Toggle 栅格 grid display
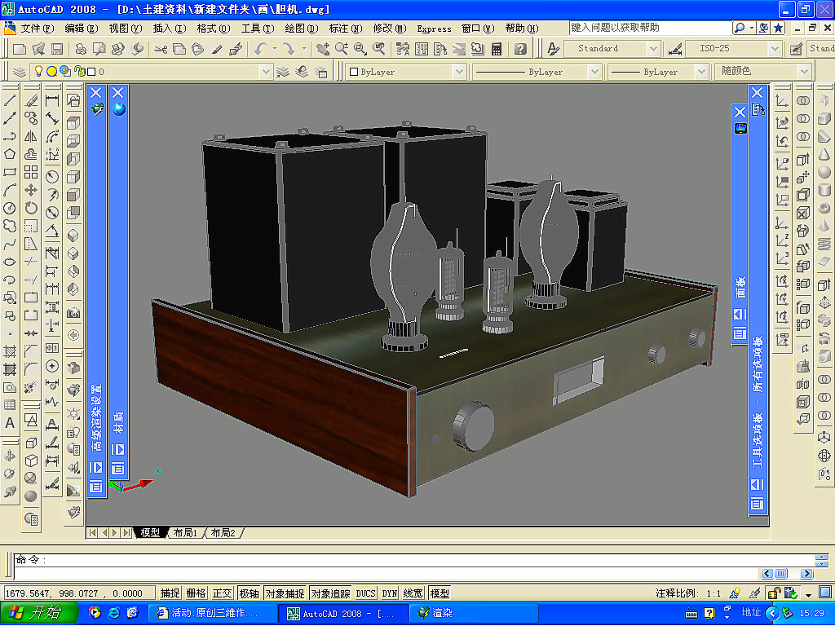This screenshot has height=626, width=835. click(196, 593)
